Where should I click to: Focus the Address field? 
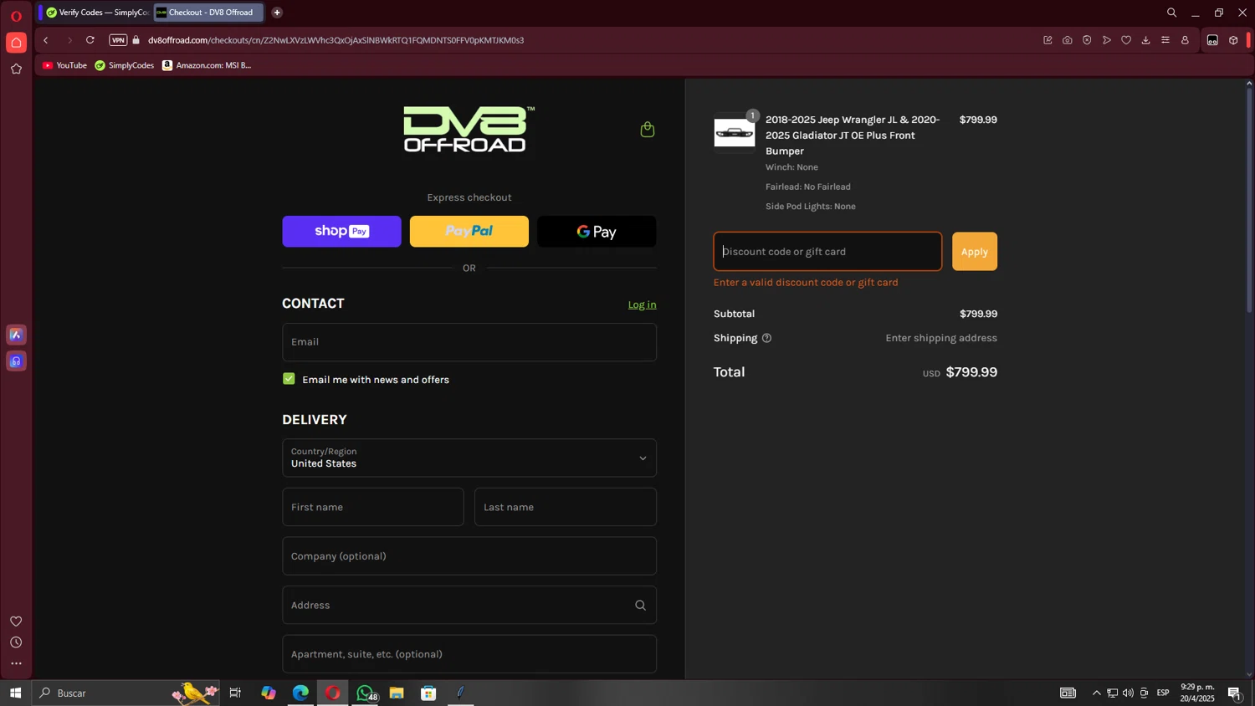(469, 606)
